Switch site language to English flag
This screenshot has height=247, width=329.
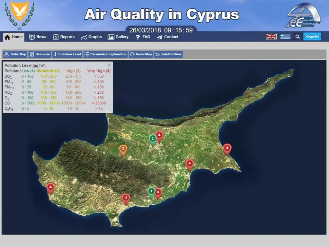point(271,36)
